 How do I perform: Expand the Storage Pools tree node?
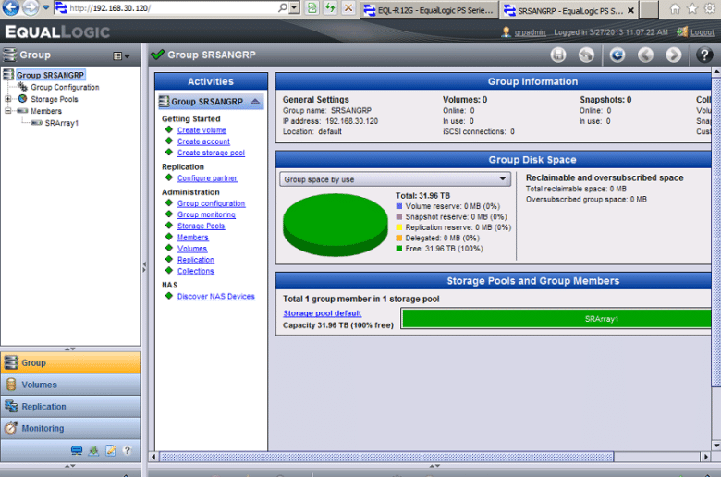[7, 98]
